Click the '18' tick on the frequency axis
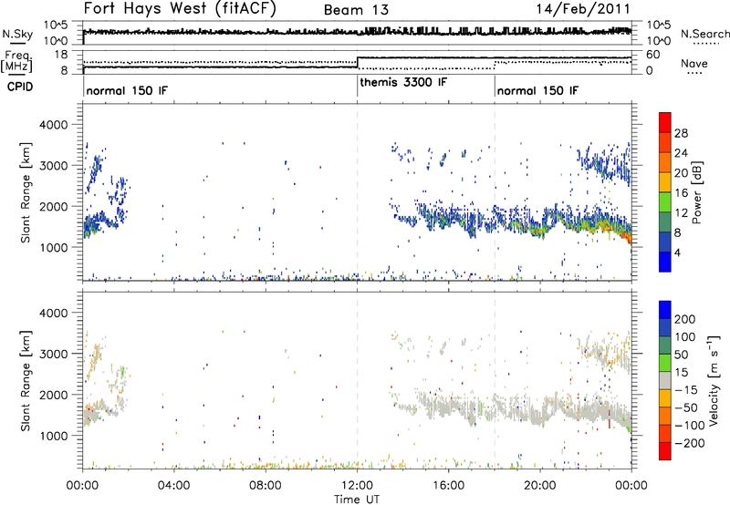 pos(61,55)
